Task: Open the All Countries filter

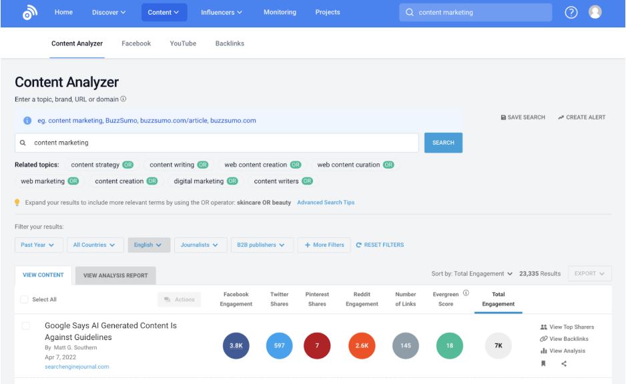Action: tap(95, 245)
